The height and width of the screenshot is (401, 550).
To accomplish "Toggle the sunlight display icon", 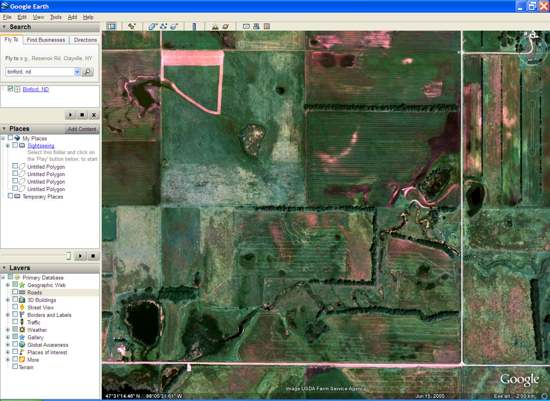I will (x=215, y=26).
